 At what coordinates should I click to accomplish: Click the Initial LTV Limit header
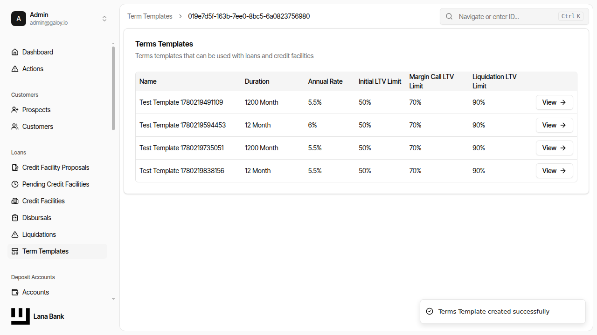click(380, 81)
